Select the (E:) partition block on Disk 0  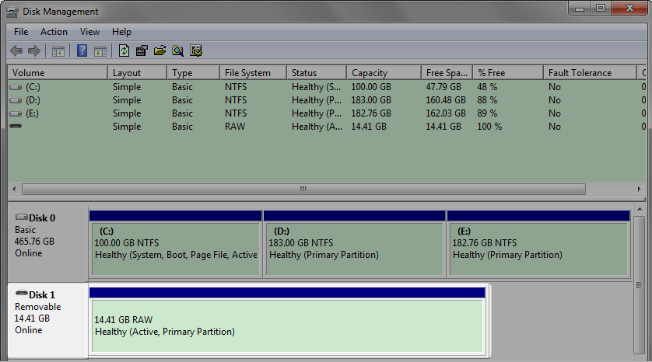(538, 249)
